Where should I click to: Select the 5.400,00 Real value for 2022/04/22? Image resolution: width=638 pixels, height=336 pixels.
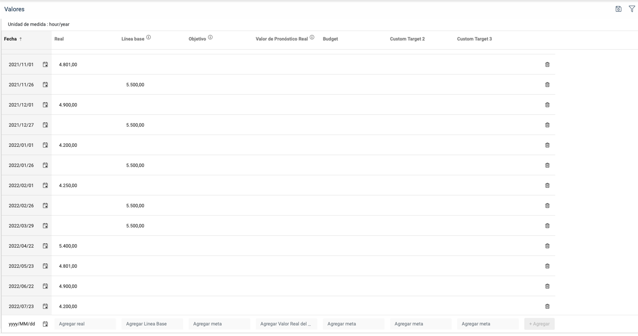coord(68,246)
